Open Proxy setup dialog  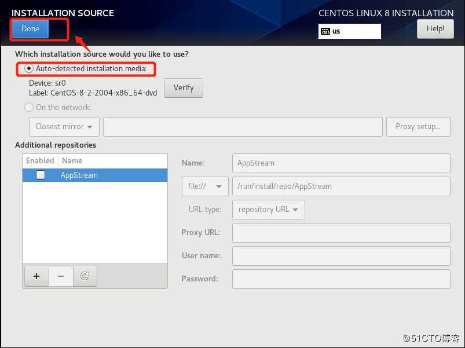tap(418, 127)
